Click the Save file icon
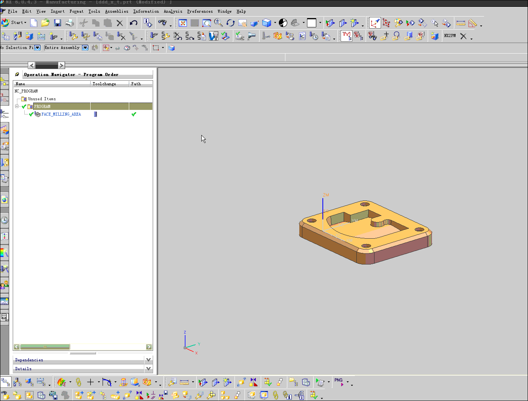This screenshot has width=528, height=401. (x=57, y=23)
